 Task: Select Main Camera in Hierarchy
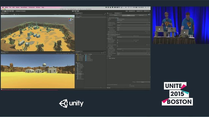pyautogui.click(x=79, y=16)
